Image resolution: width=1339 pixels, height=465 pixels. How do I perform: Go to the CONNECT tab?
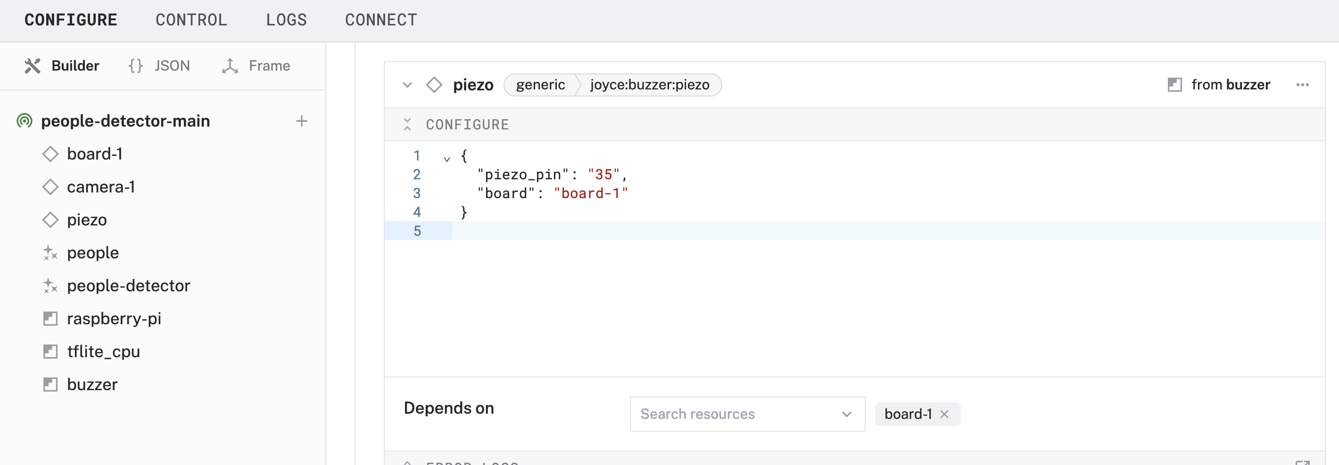click(x=381, y=20)
